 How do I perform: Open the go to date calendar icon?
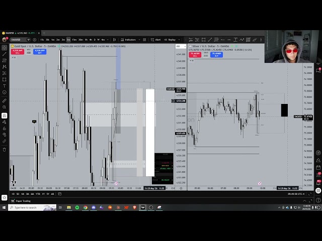(x=59, y=194)
